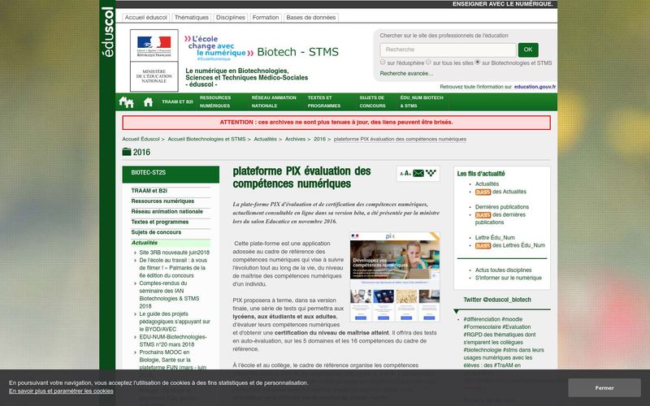Click '2016' breadcrumb link

[x=319, y=139]
